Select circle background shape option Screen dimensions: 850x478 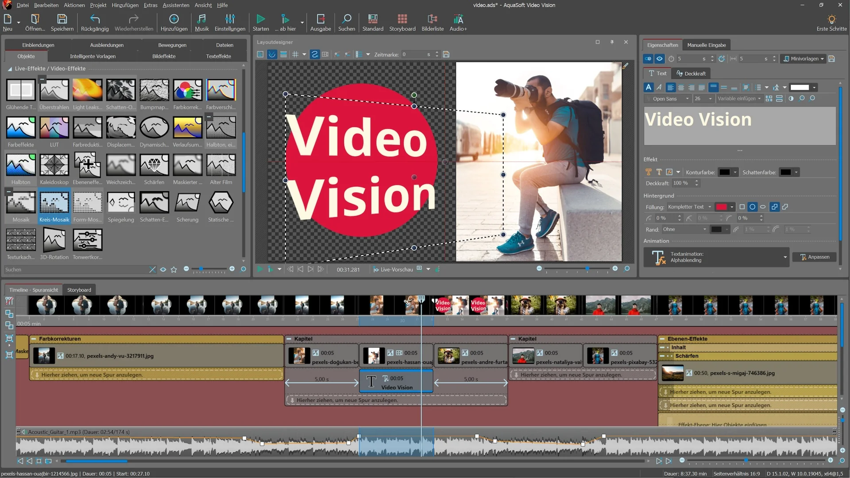pyautogui.click(x=752, y=207)
